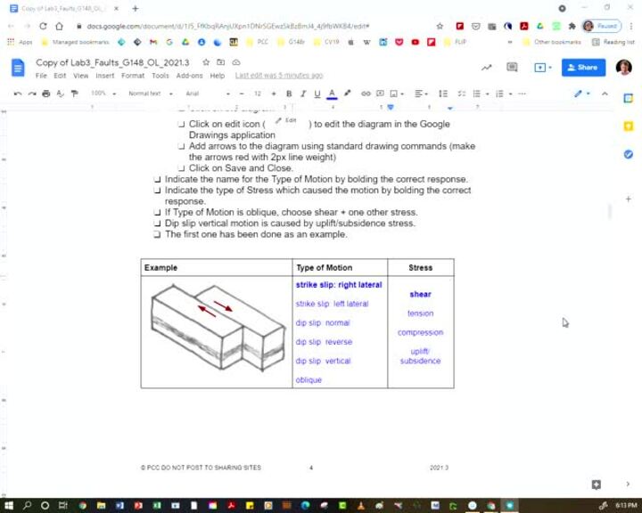The image size is (642, 513).
Task: Select the fault block diagram image
Action: tap(218, 328)
